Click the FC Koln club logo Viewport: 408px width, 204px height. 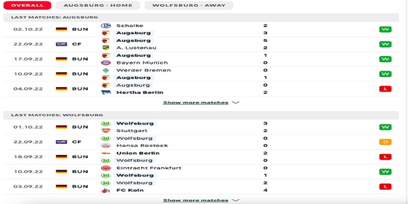tap(106, 190)
